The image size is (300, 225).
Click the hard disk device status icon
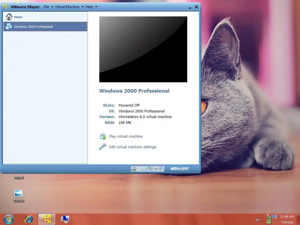click(x=134, y=169)
